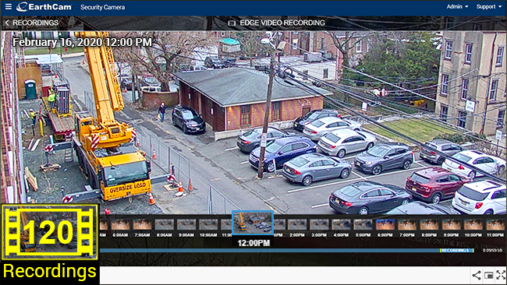This screenshot has height=285, width=507.
Task: Click the Recordings marker on progress bar
Action: tap(456, 251)
